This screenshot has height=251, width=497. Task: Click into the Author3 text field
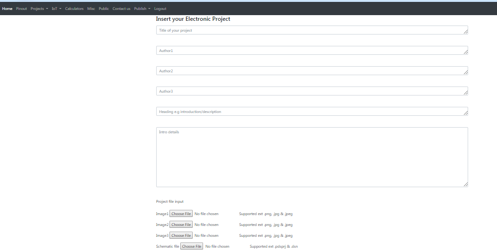coord(311,91)
